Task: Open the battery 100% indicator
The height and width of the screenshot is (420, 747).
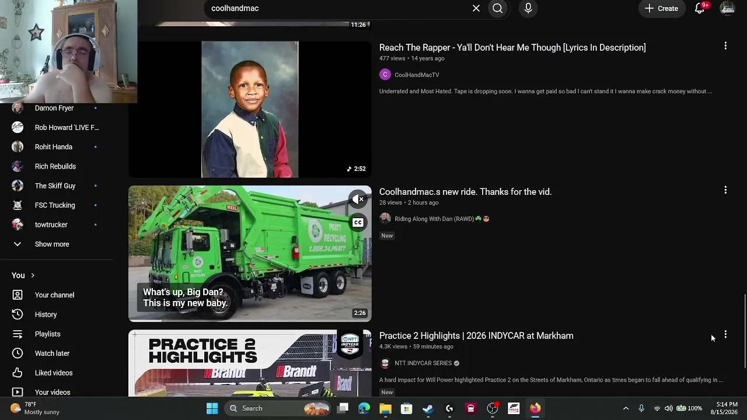Action: click(x=689, y=408)
